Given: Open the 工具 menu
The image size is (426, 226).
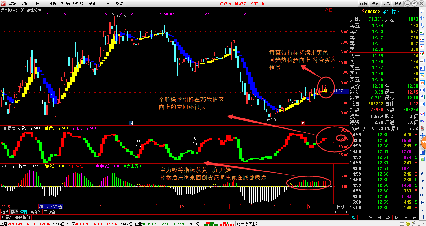Looking at the screenshot, I should [x=106, y=3].
